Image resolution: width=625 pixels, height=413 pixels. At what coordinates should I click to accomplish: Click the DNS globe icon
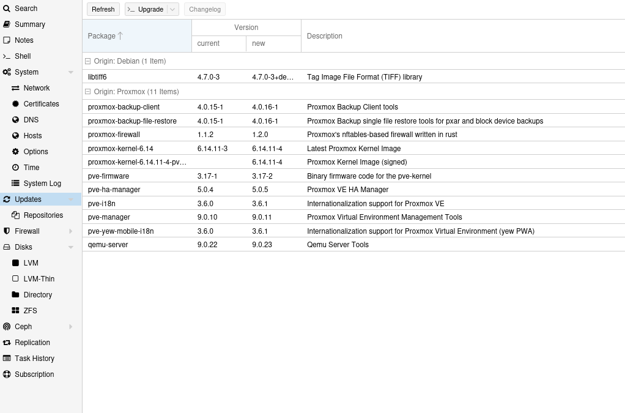(16, 120)
